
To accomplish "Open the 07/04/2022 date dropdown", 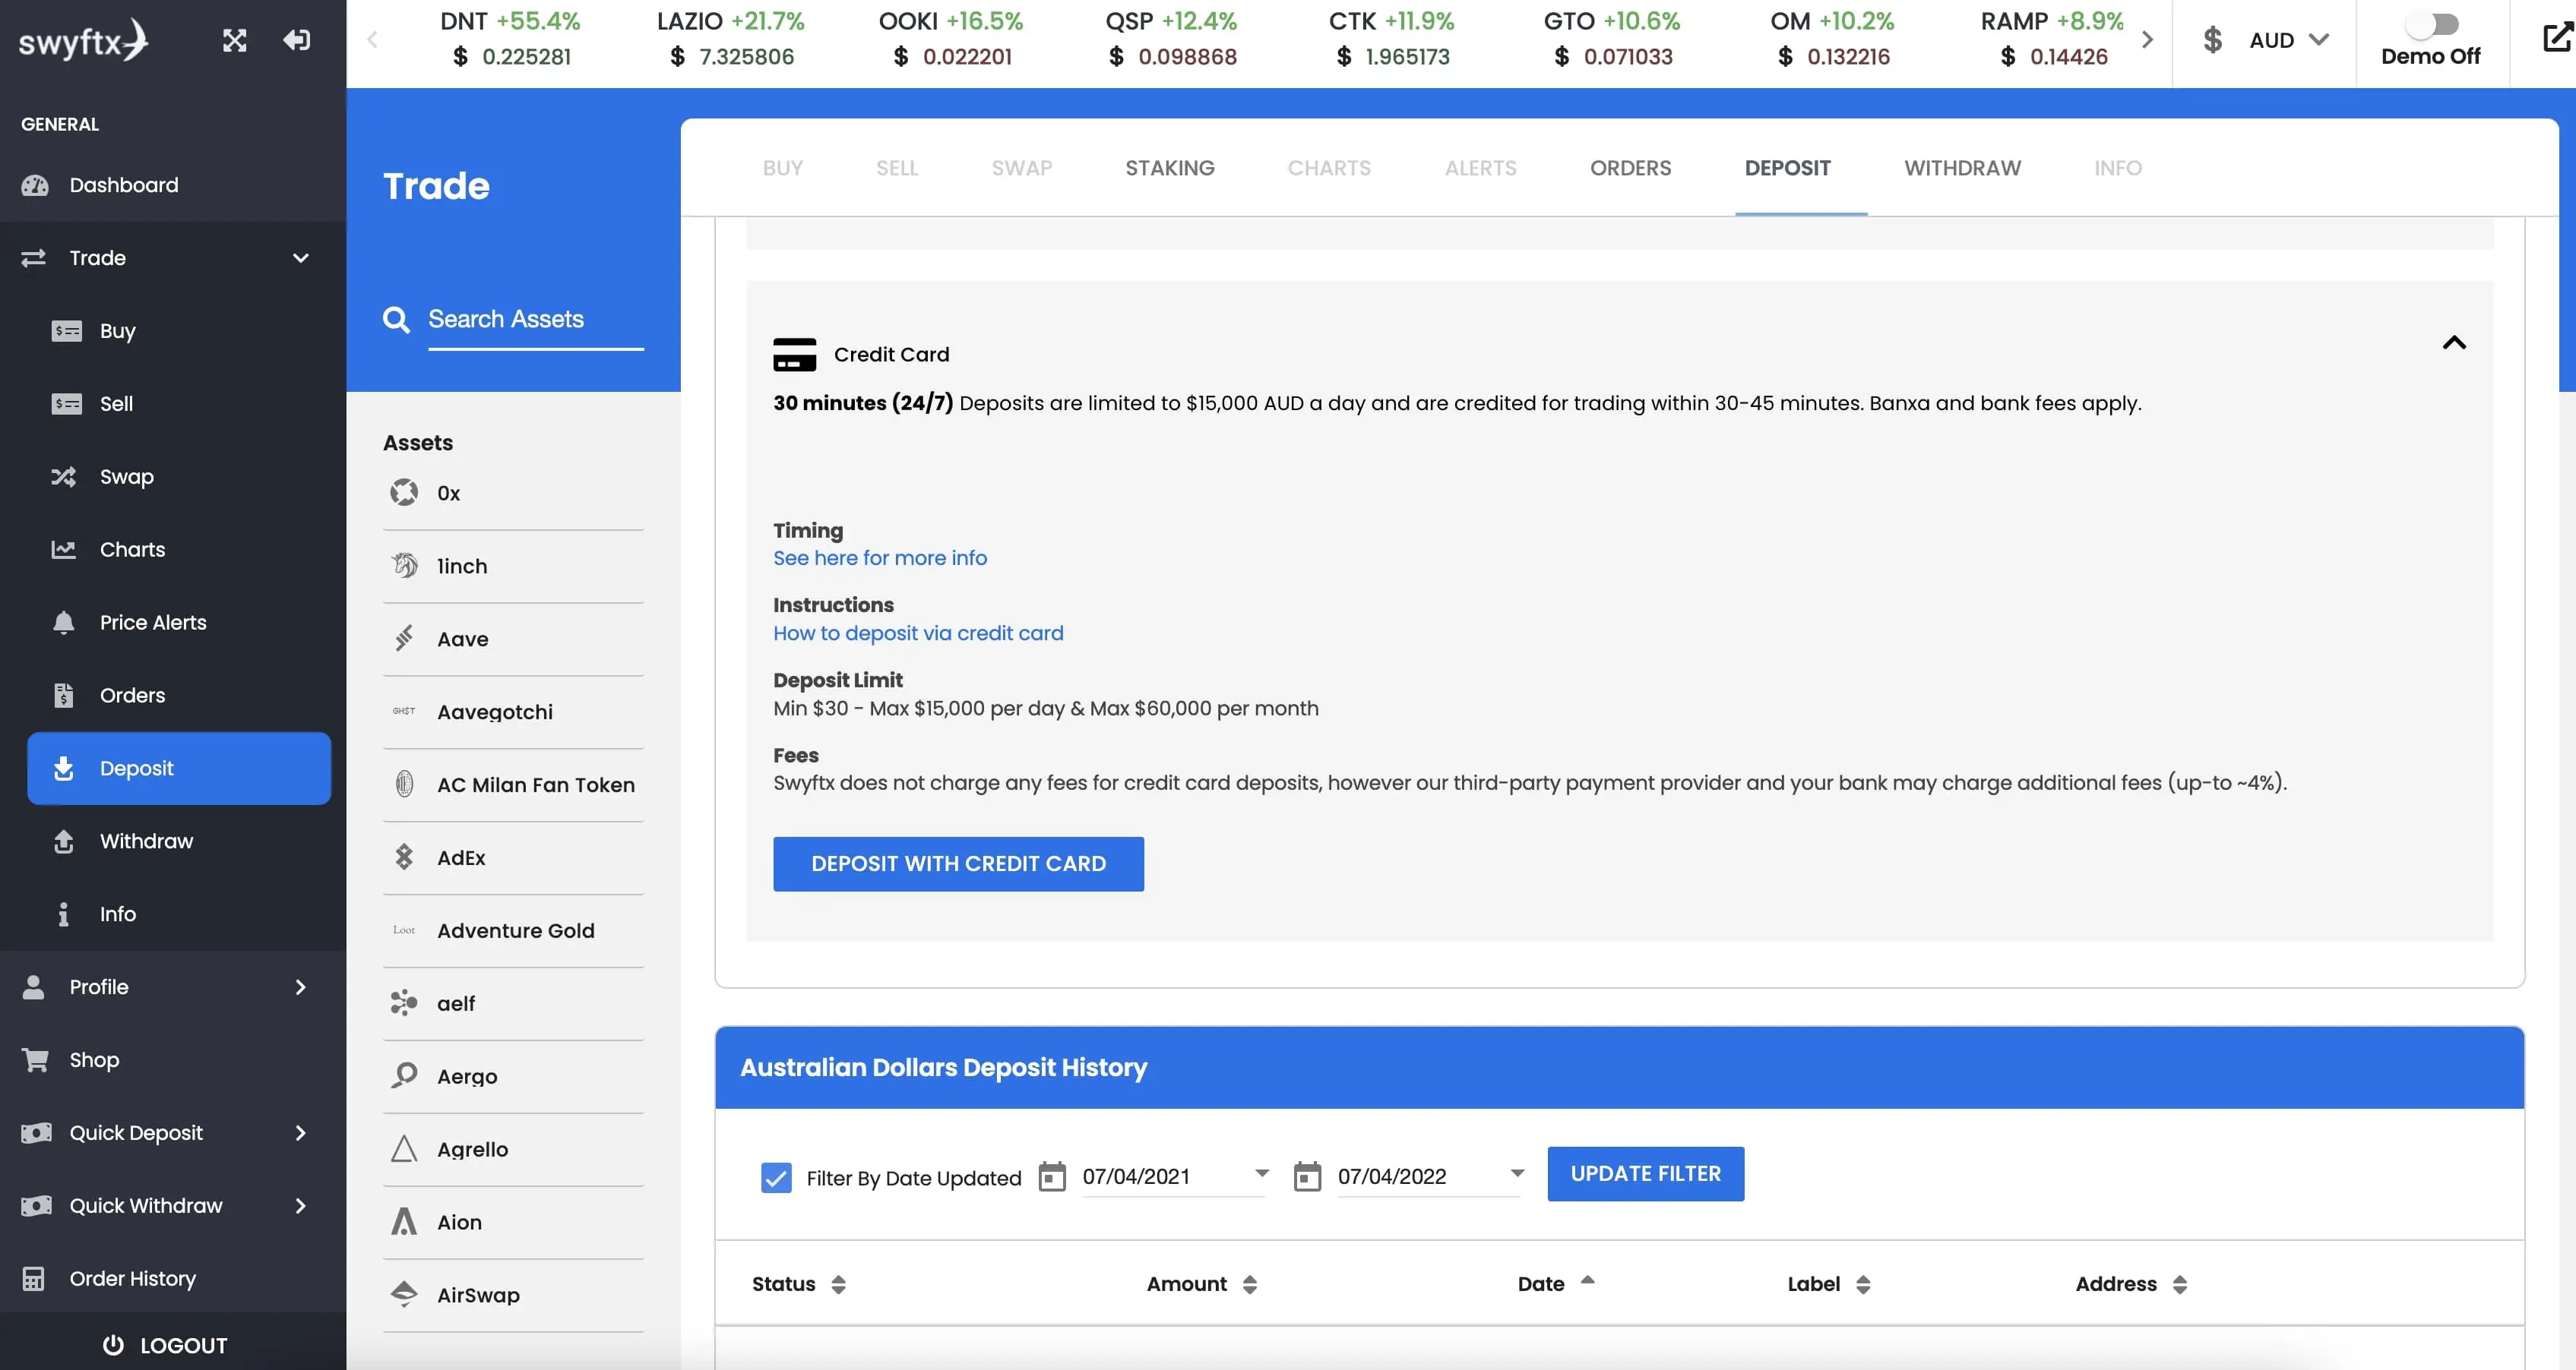I will point(1516,1174).
